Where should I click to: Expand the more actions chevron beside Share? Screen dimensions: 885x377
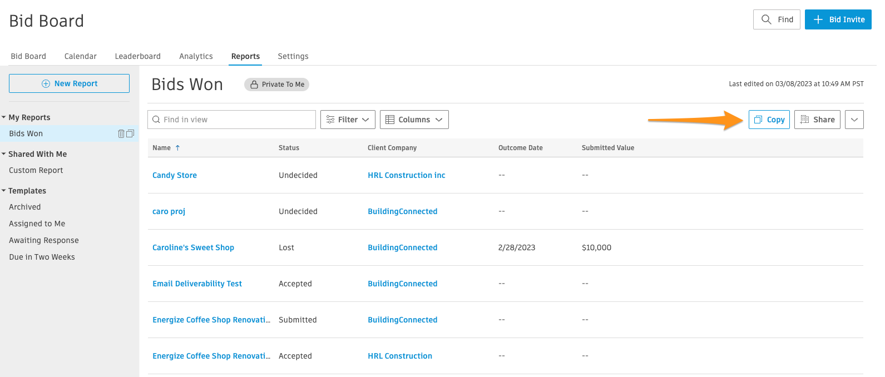(854, 120)
